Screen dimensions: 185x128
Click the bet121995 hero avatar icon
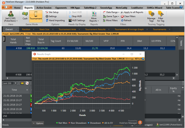[x=11, y=14]
